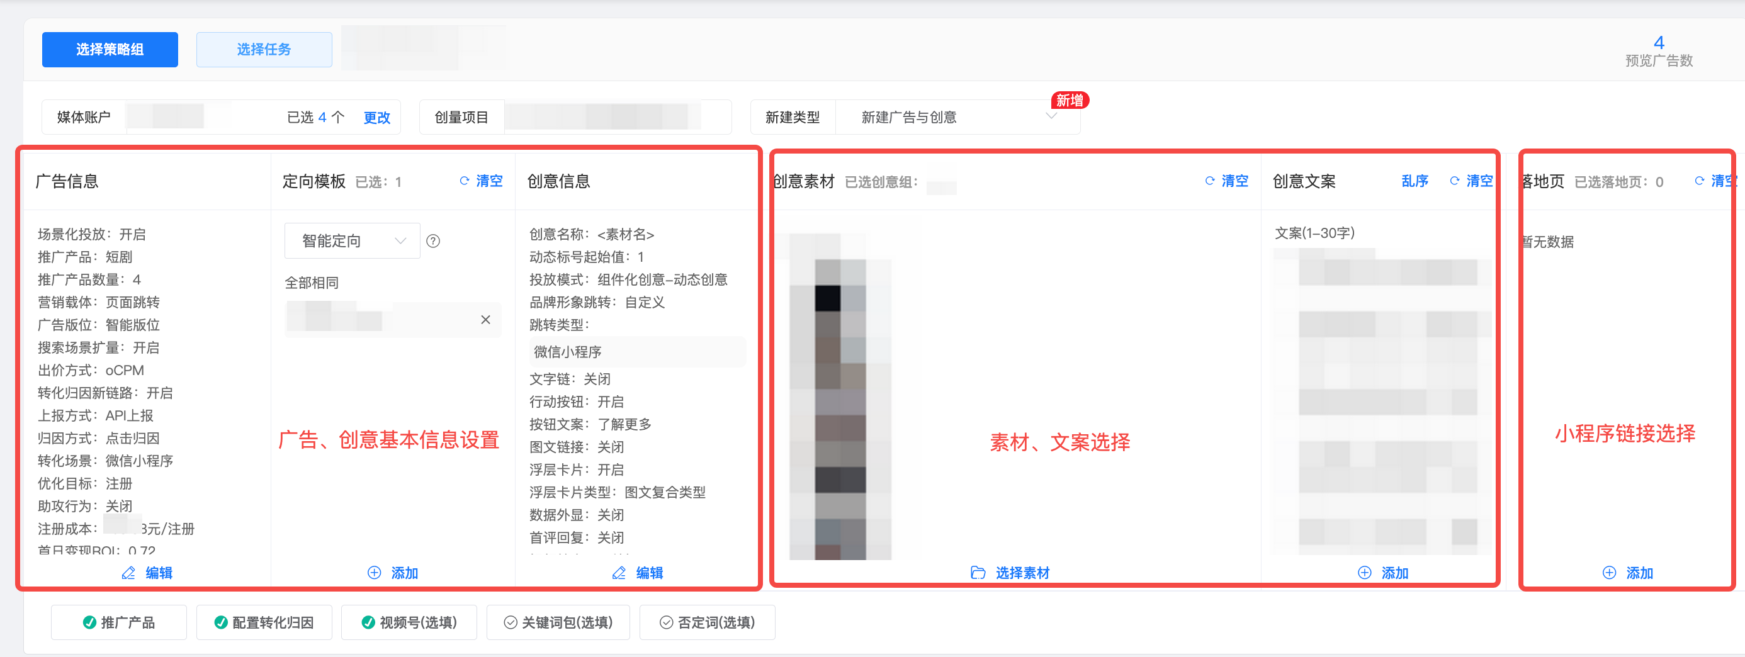Screen dimensions: 1745x657
Task: Click the 暂无数据 placeholder text
Action: point(1547,242)
